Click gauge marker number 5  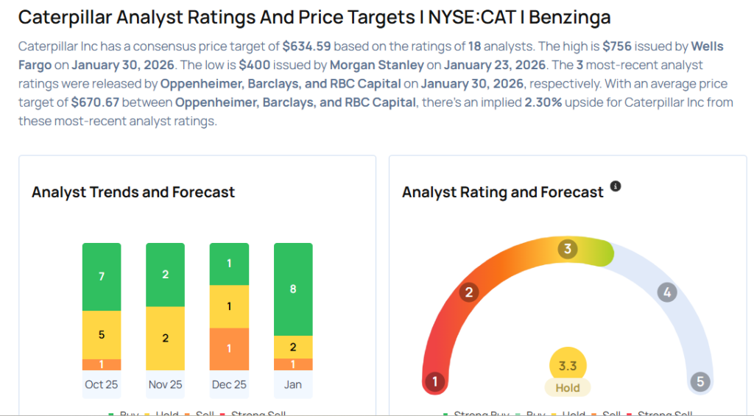700,381
